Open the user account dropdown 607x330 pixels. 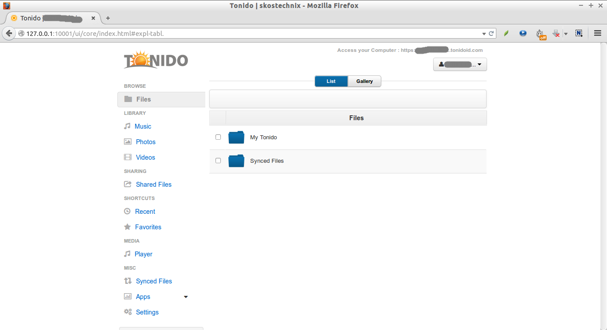pos(460,64)
